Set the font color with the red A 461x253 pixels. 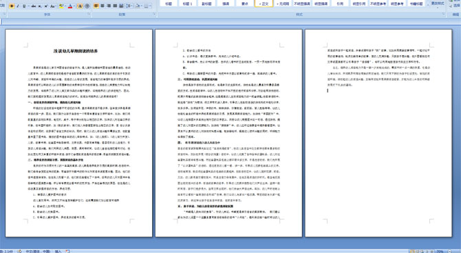coord(70,6)
